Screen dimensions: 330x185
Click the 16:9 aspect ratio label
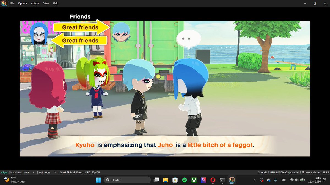click(26, 172)
